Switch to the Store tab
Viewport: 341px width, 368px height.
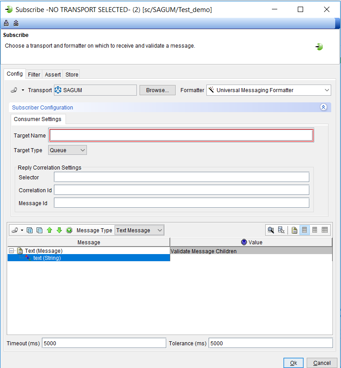click(x=72, y=74)
